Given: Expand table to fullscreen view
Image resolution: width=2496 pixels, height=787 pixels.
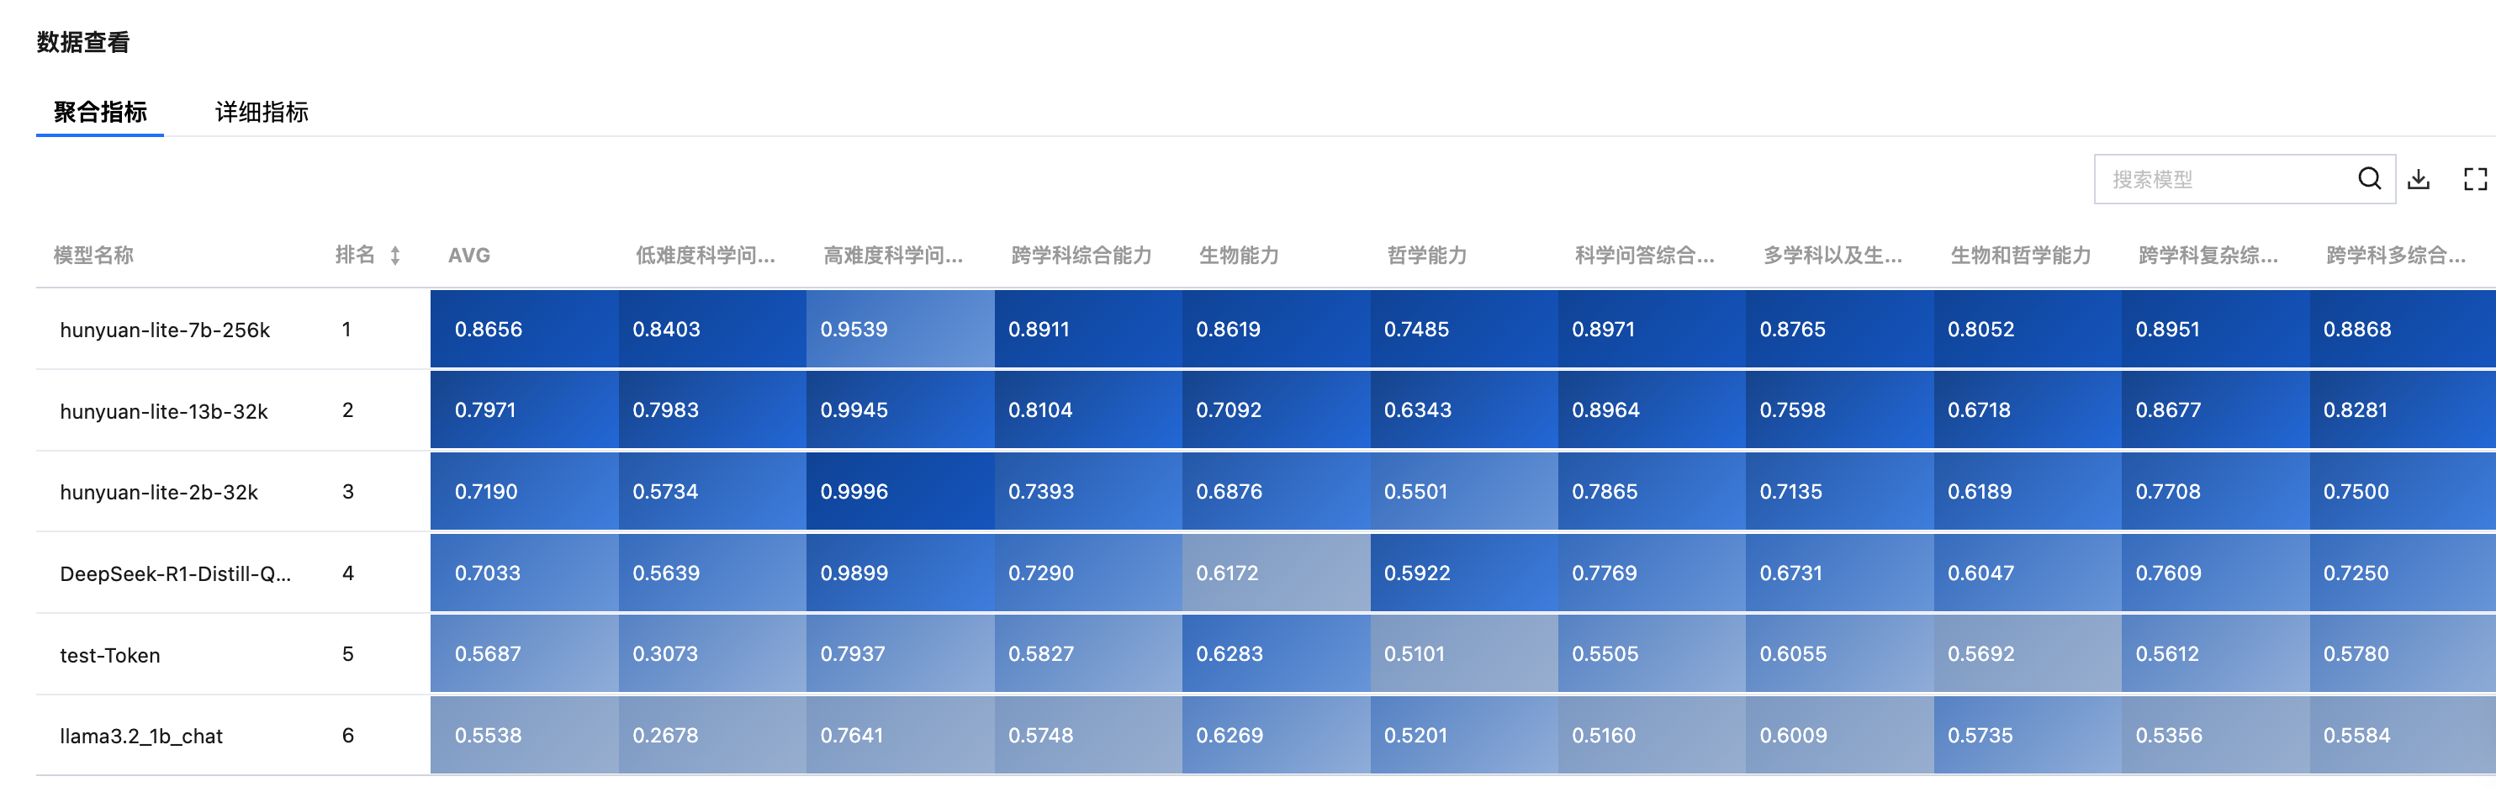Looking at the screenshot, I should tap(2475, 178).
